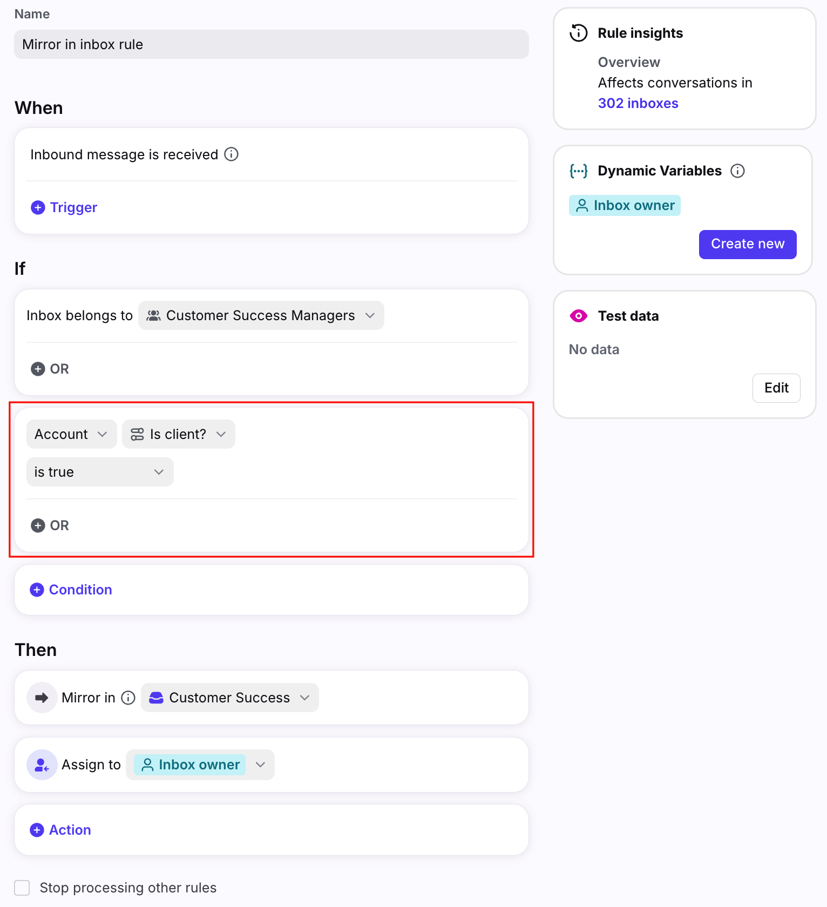Image resolution: width=827 pixels, height=907 pixels.
Task: Enable Stop processing other rules checkbox
Action: click(x=22, y=888)
